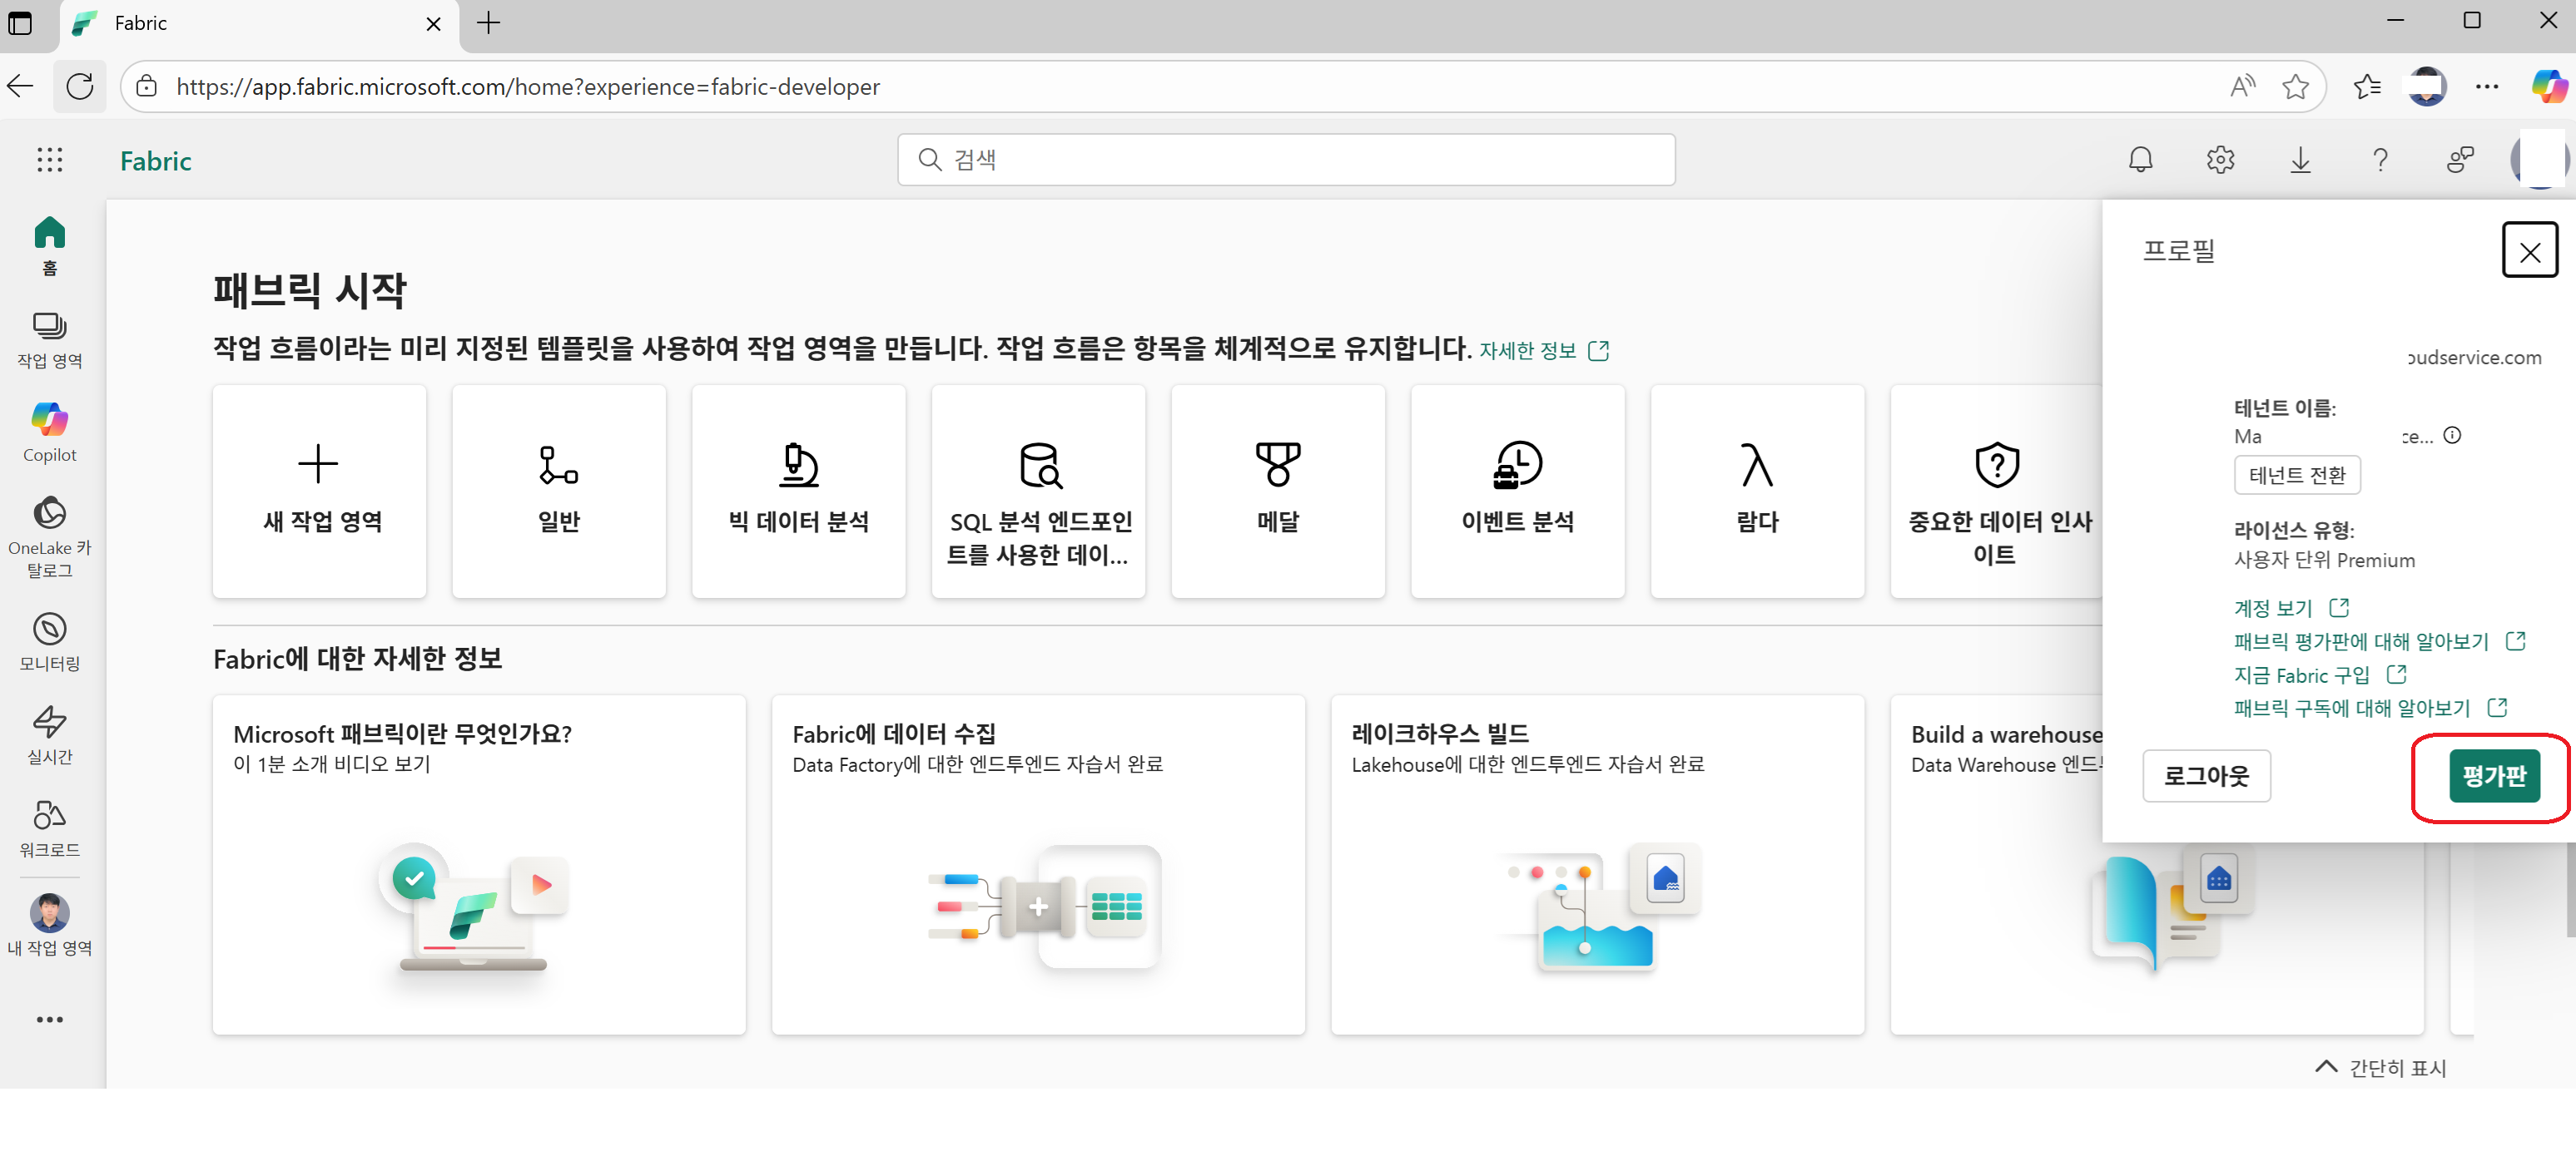Open the app launcher waffle icon
Screen dimensions: 2576x1171
(x=49, y=160)
